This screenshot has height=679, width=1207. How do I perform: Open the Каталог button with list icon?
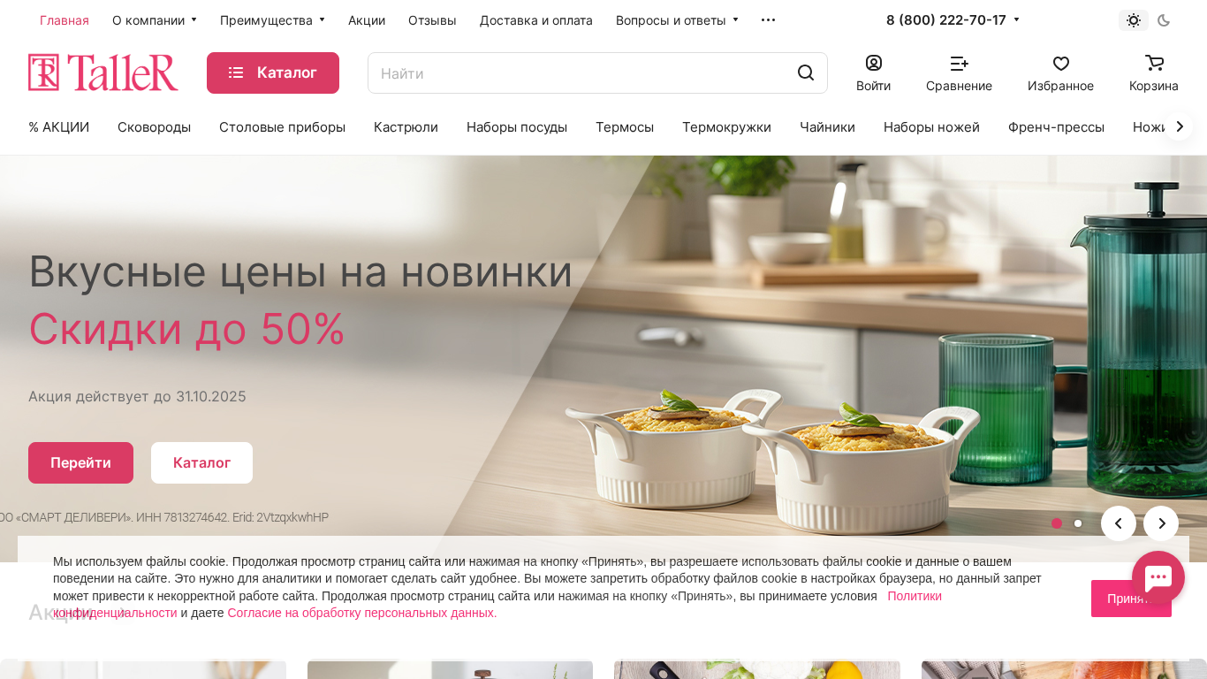click(x=273, y=72)
